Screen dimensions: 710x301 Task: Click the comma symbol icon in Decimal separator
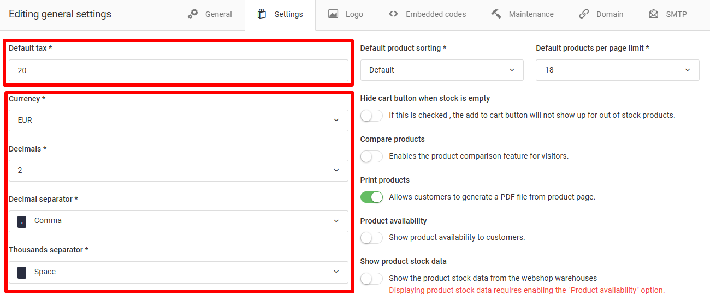pos(22,221)
